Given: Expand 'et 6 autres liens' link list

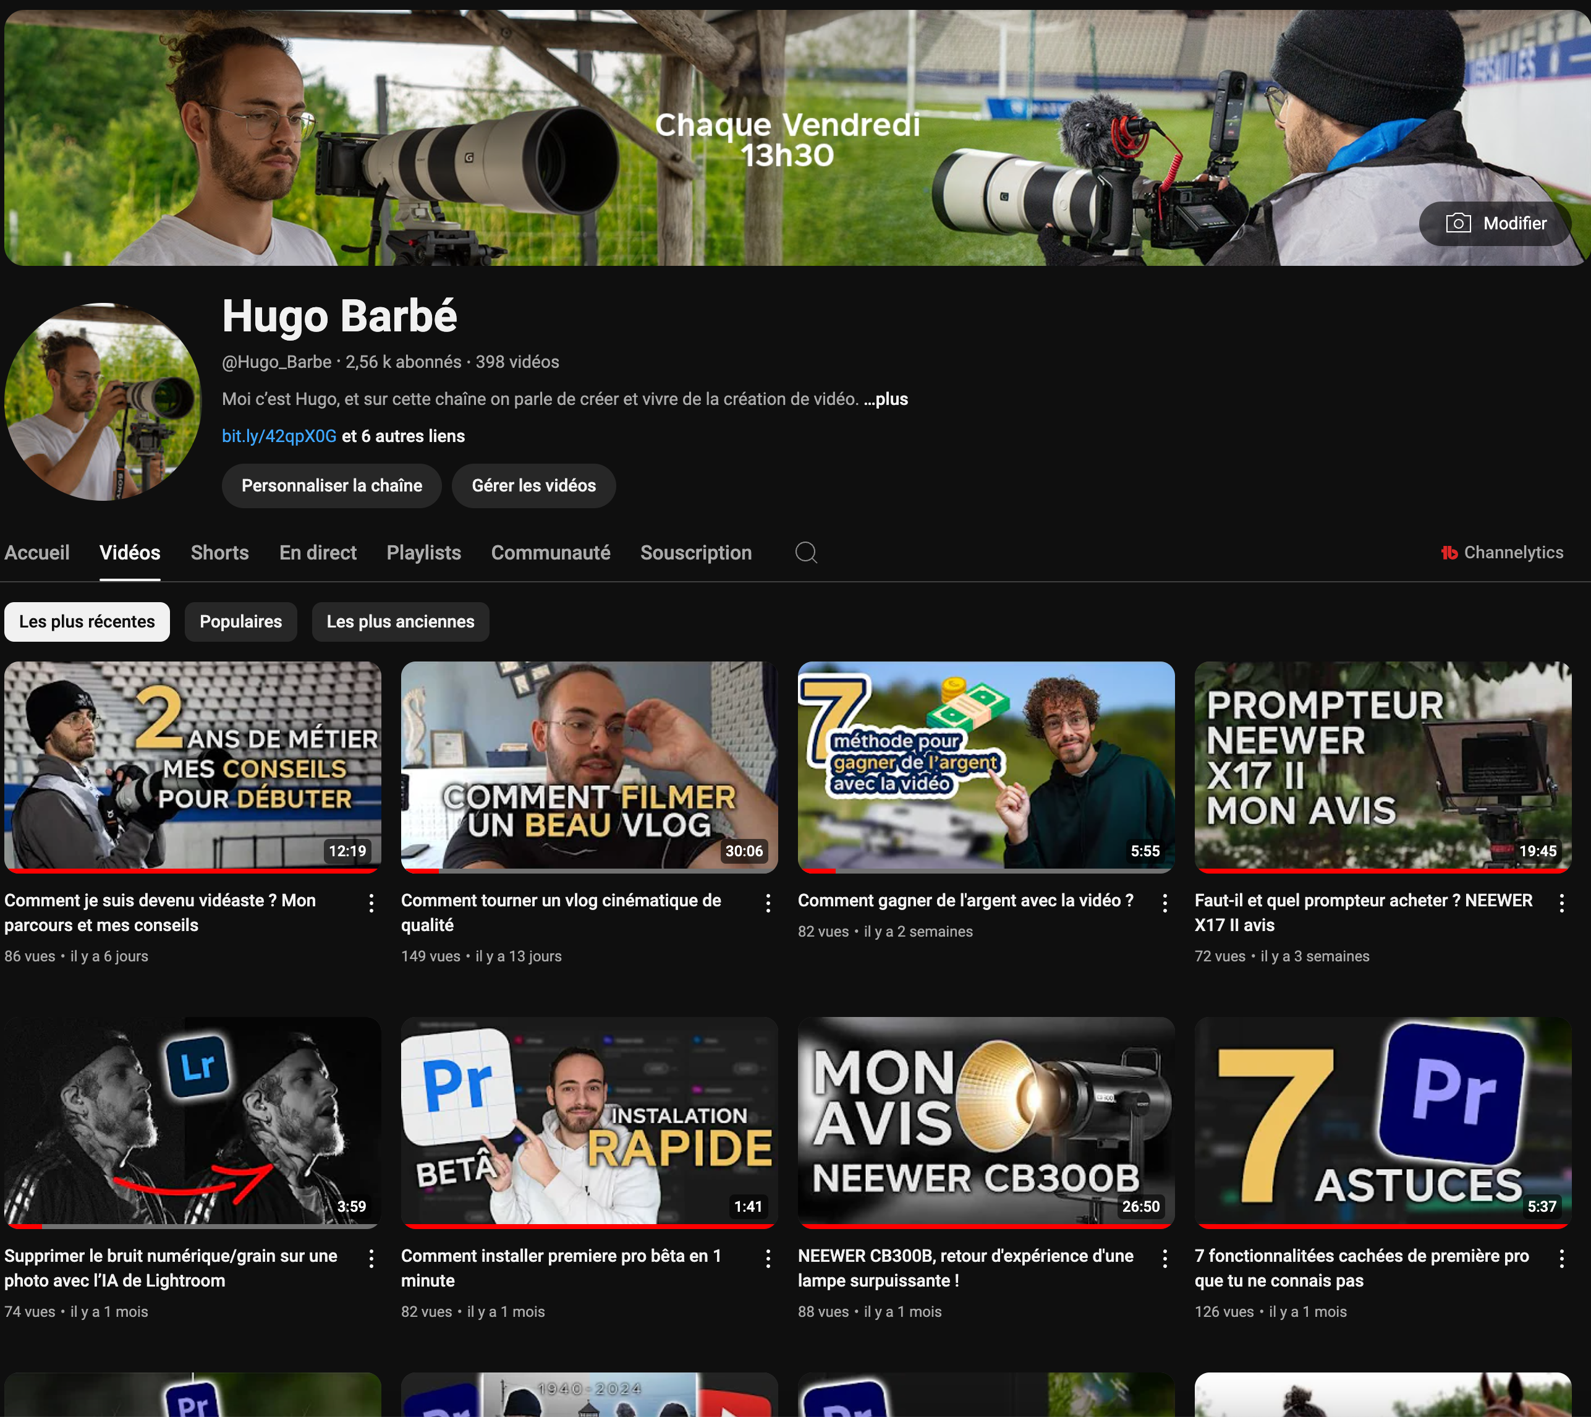Looking at the screenshot, I should pos(403,436).
